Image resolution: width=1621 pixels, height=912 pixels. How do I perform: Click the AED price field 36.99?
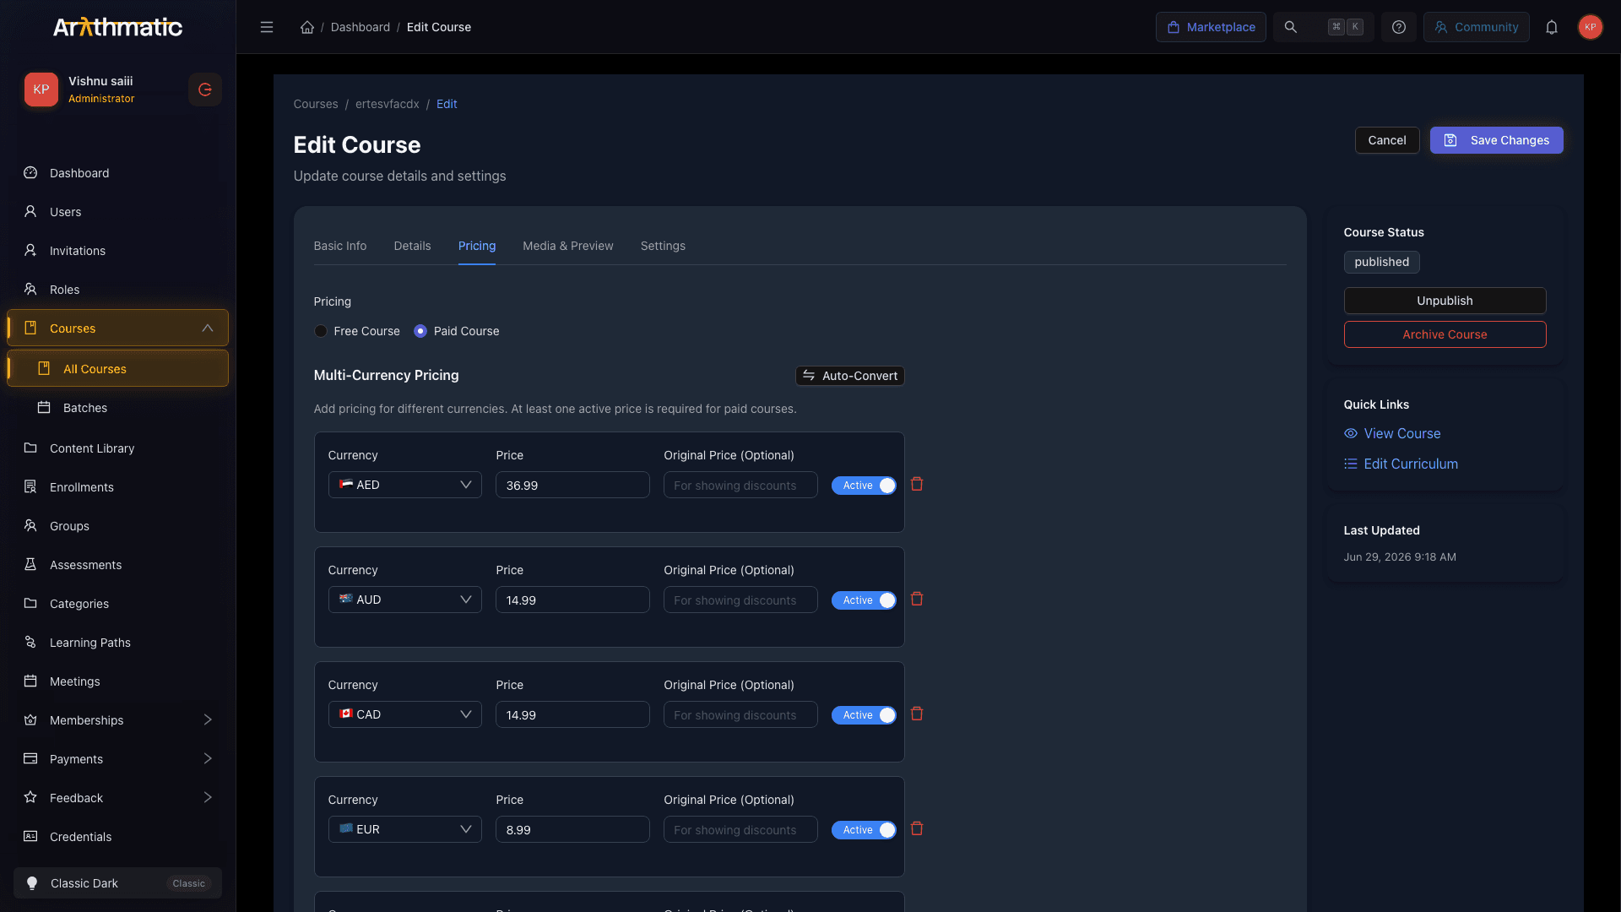pyautogui.click(x=572, y=485)
